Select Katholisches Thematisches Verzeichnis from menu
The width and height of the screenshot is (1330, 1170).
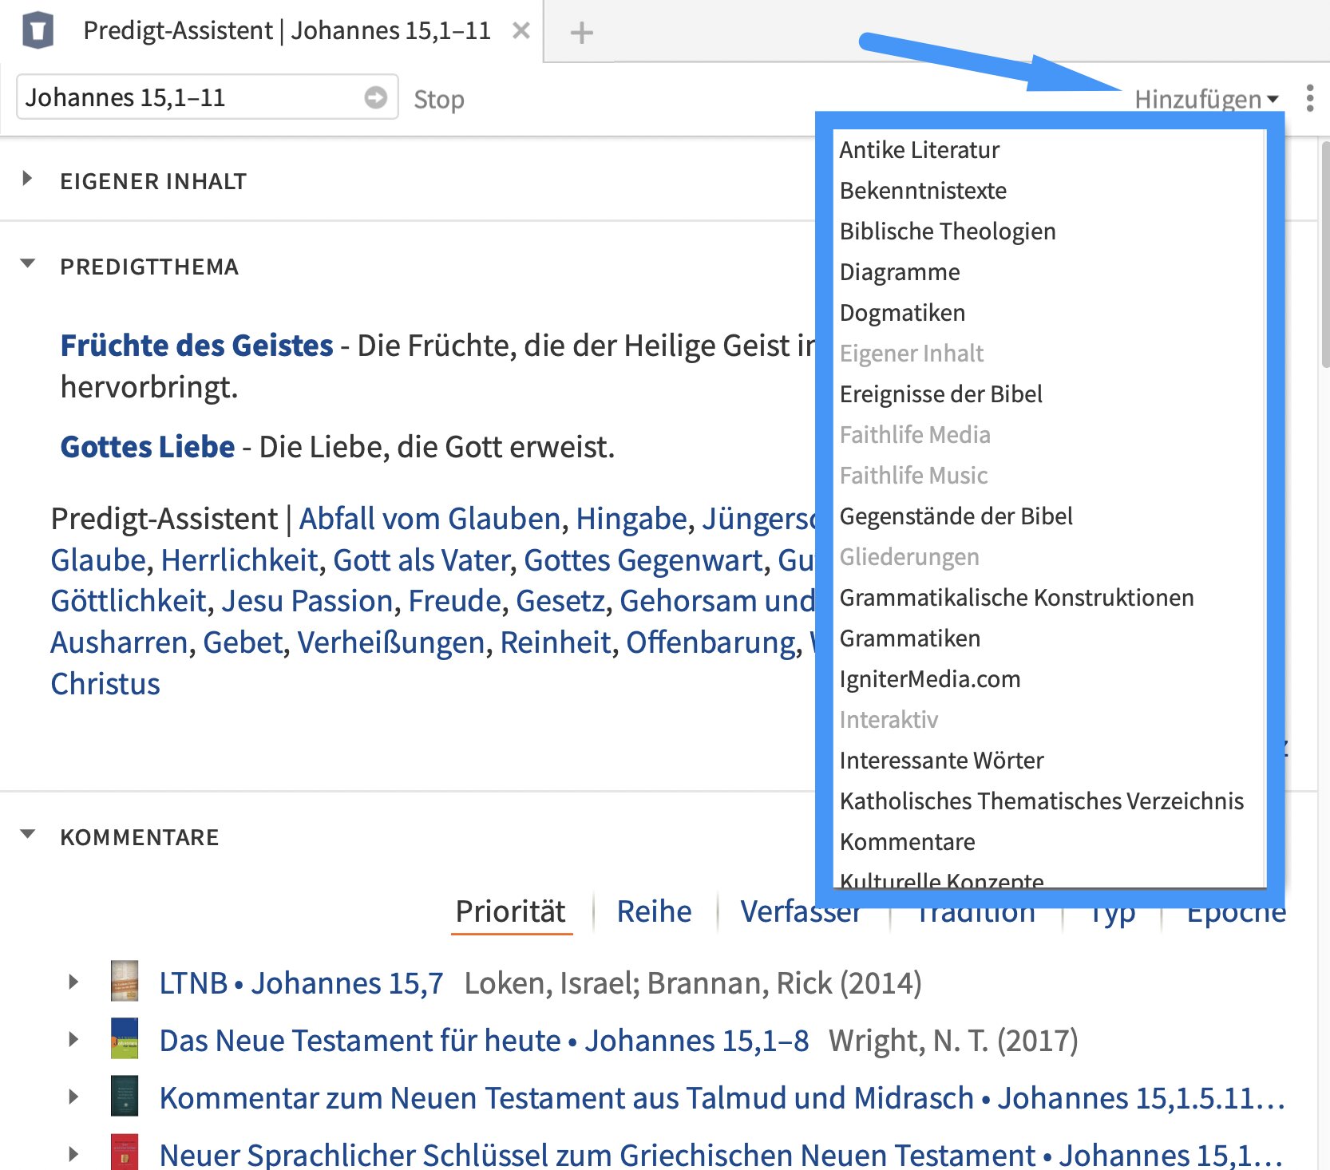pos(1041,801)
